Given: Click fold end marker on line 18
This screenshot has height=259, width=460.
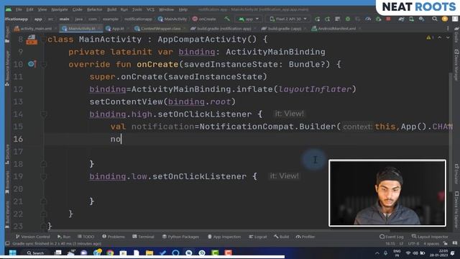Looking at the screenshot, I should [x=44, y=164].
